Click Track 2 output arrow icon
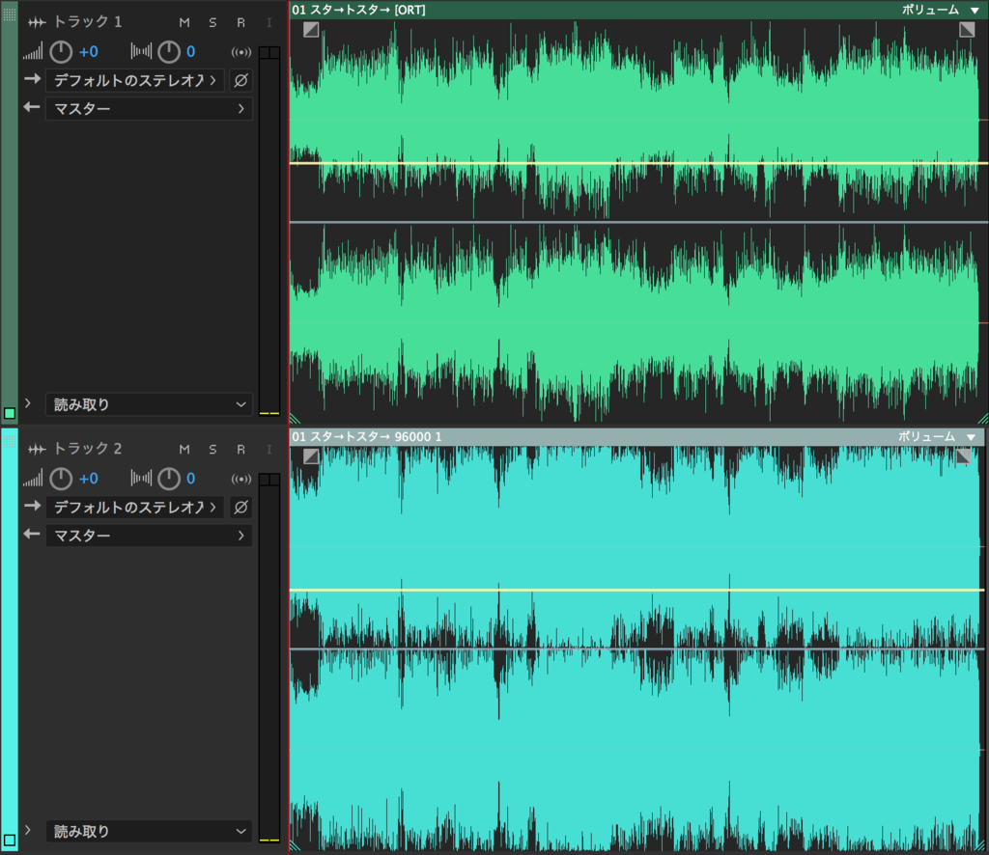The image size is (989, 855). 32,535
